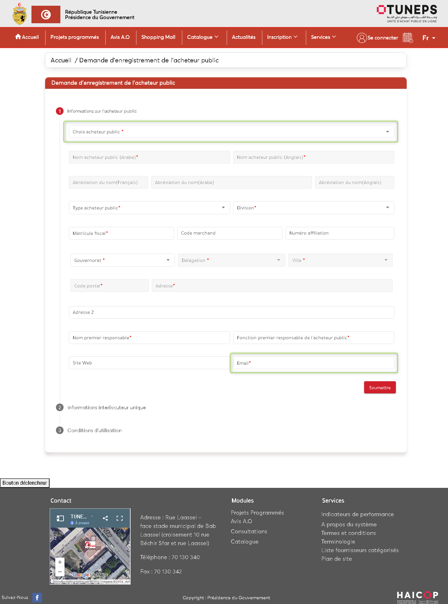The image size is (448, 604).
Task: Click the calendar schedule icon in navbar
Action: 408,38
